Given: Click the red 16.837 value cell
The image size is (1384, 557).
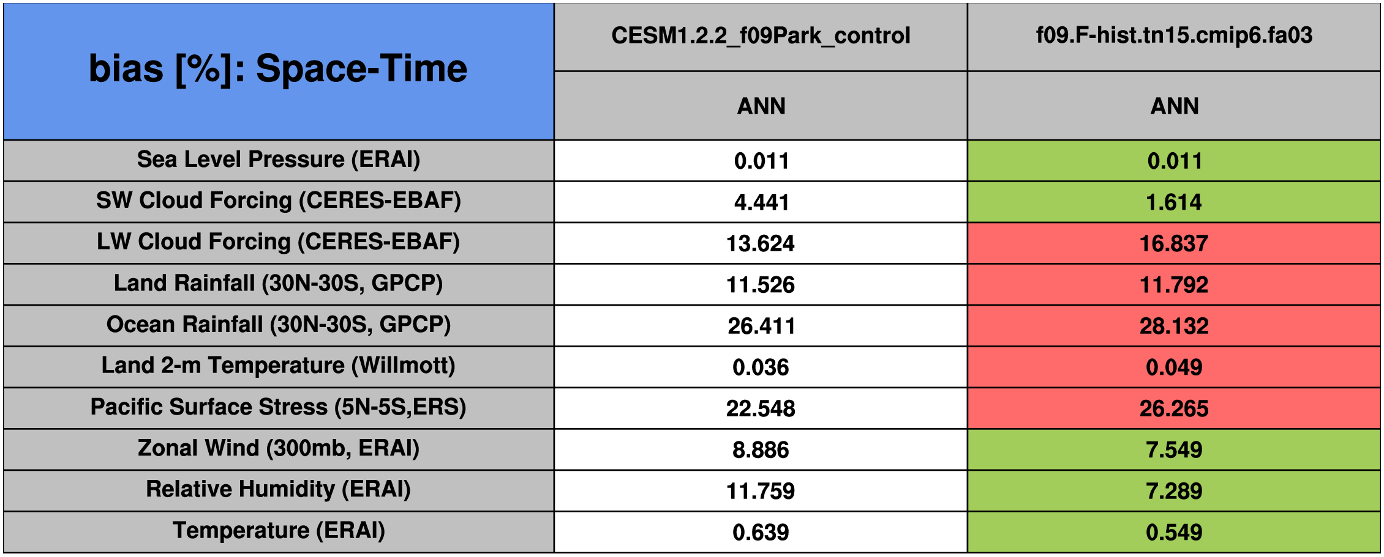Looking at the screenshot, I should point(1174,243).
